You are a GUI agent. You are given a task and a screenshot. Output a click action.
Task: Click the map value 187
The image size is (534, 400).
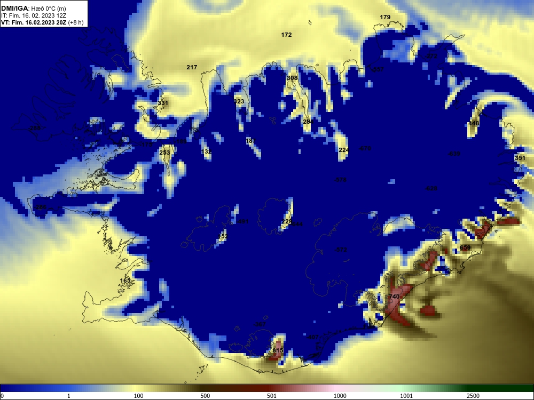250,141
